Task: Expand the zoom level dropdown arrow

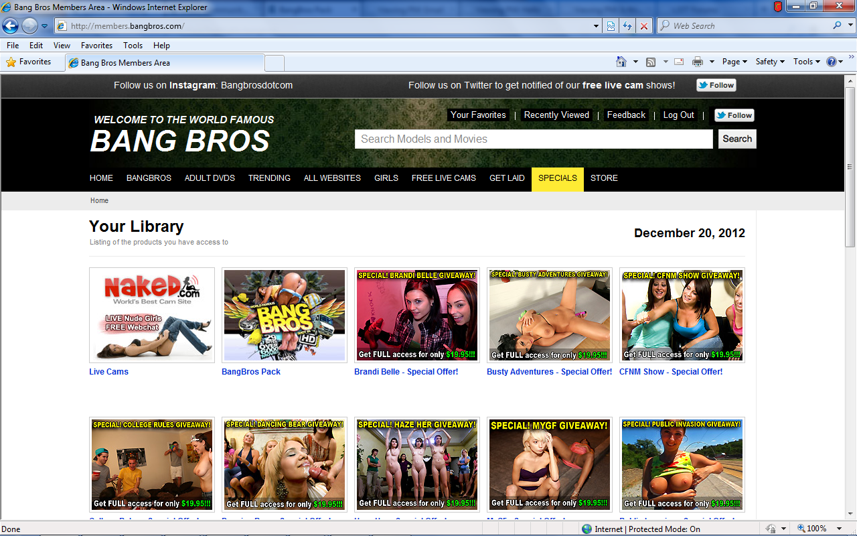Action: (840, 529)
